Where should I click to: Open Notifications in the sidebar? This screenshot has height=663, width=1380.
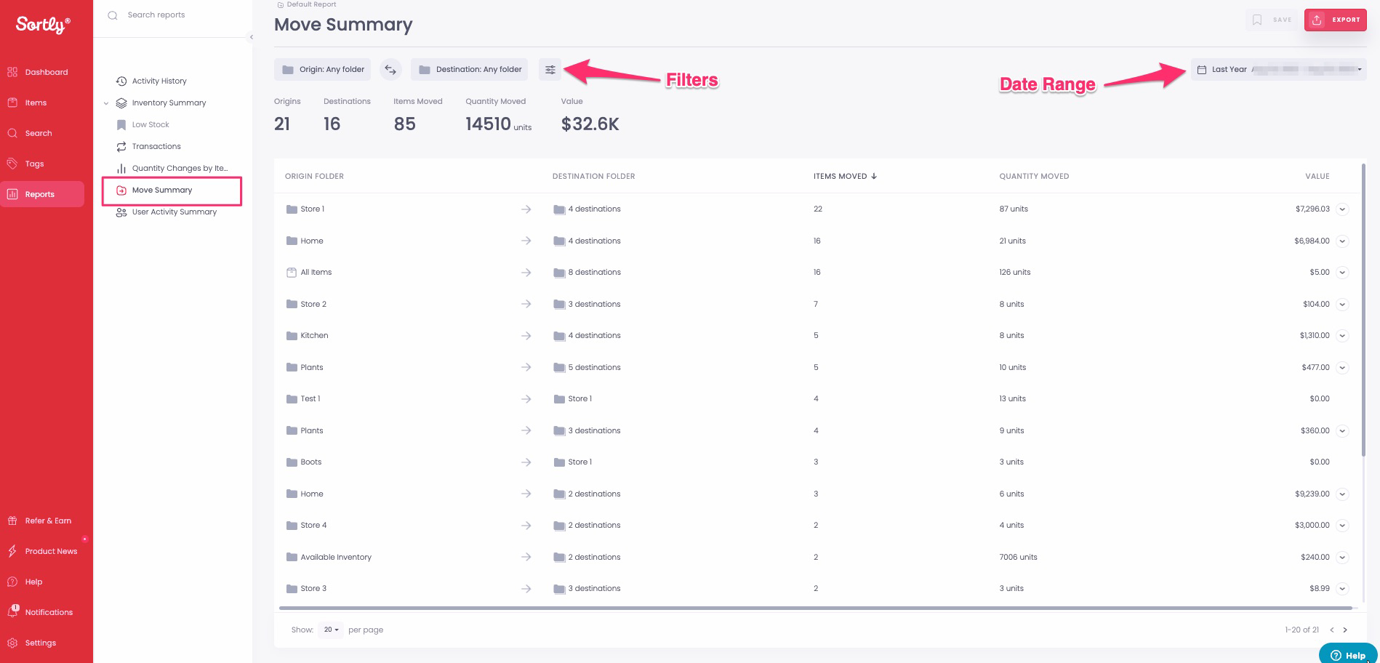coord(48,612)
